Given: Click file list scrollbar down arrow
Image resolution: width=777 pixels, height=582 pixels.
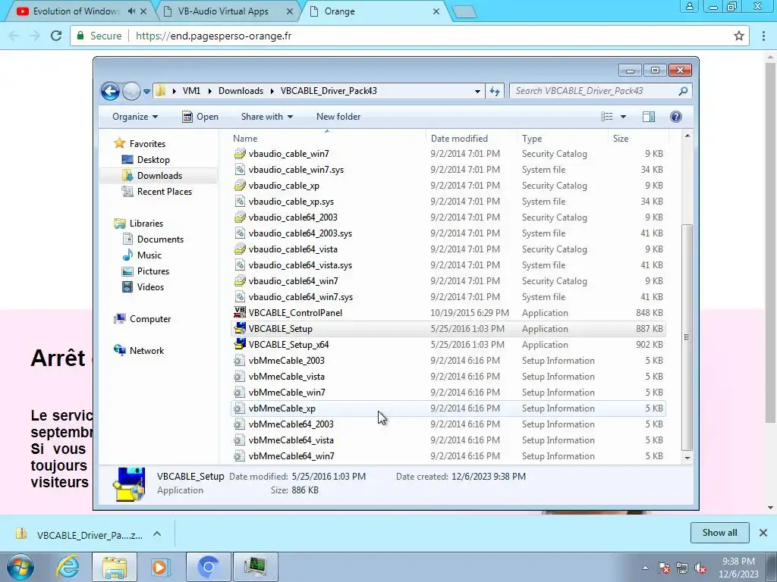Looking at the screenshot, I should click(687, 458).
